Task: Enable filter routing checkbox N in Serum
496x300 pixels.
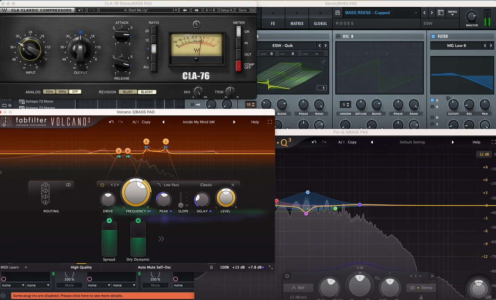Action: click(x=432, y=117)
